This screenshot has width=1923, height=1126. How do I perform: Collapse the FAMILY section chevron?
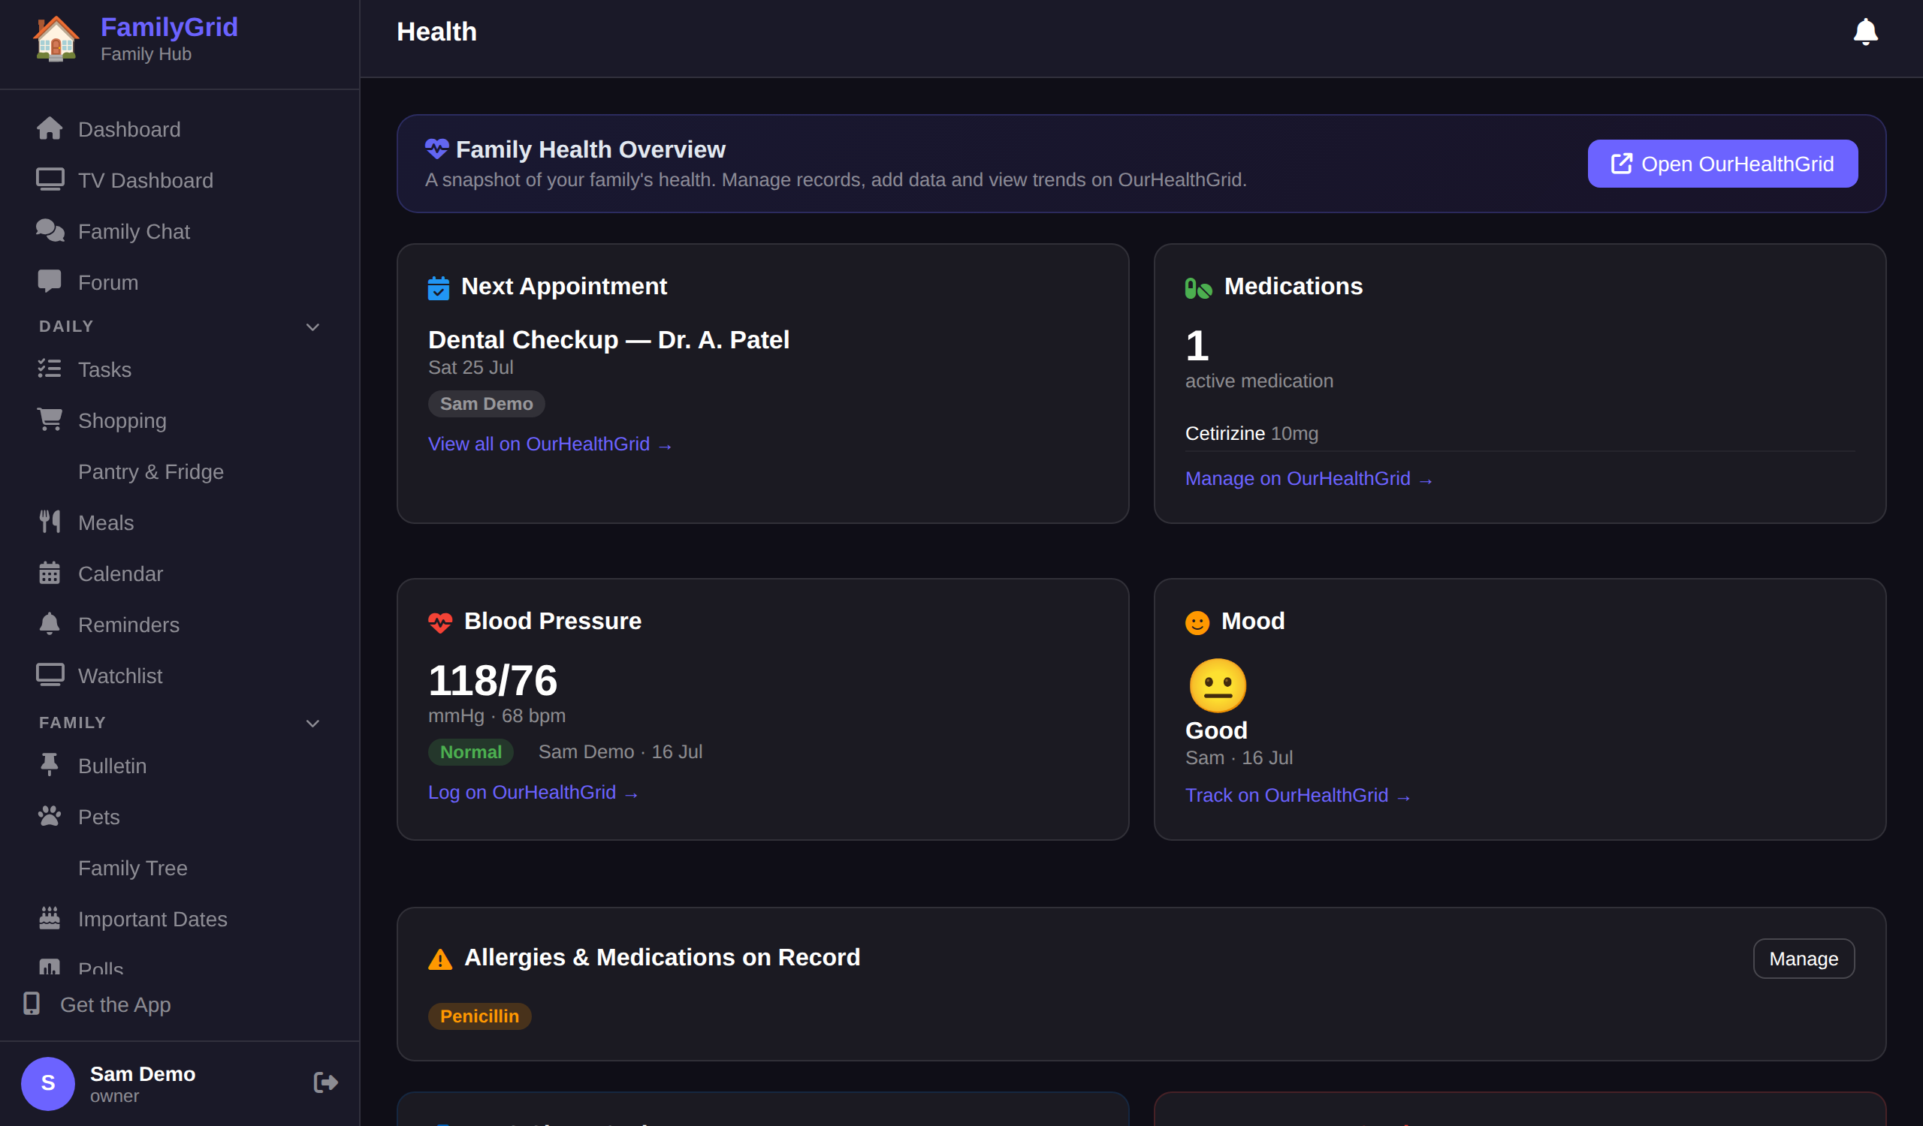312,724
